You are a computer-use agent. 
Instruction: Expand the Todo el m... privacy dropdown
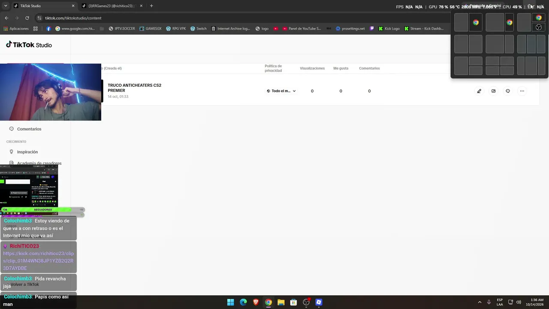pyautogui.click(x=281, y=91)
